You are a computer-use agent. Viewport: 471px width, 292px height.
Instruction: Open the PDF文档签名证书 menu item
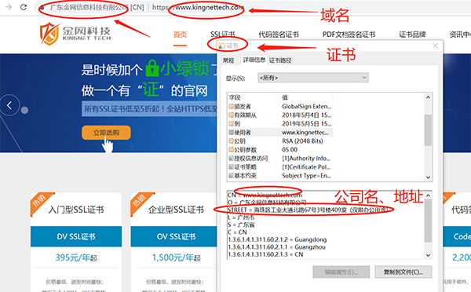(x=349, y=35)
